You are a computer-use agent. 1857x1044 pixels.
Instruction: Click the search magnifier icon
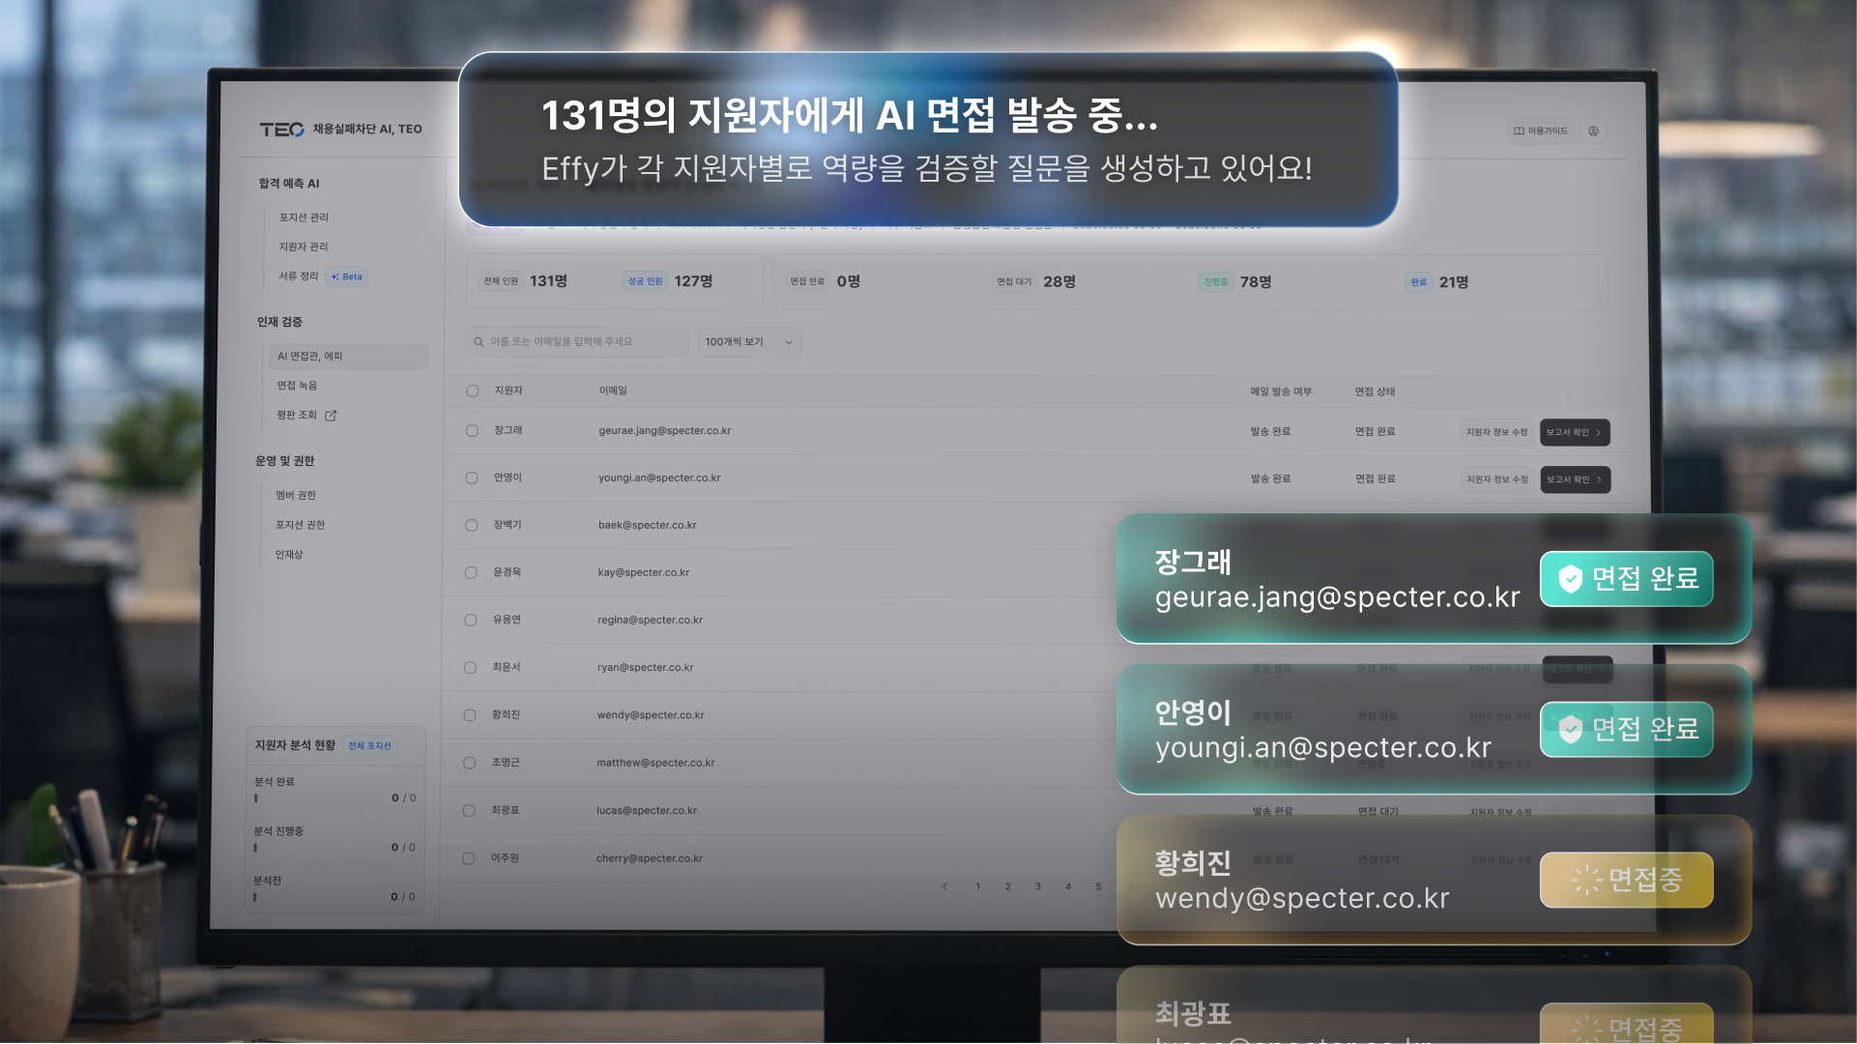(x=479, y=342)
